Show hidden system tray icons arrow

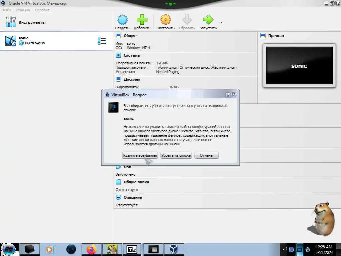[x=283, y=249]
